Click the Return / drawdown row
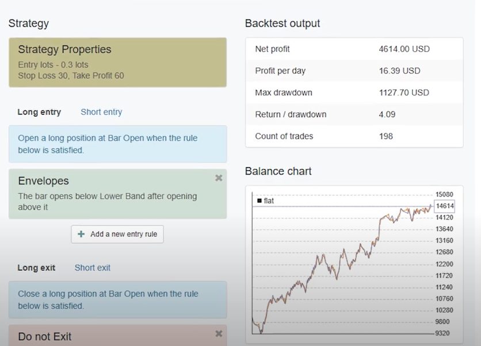481x346 pixels. 354,114
